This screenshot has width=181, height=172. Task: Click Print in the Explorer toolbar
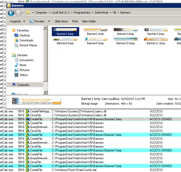(x=75, y=21)
